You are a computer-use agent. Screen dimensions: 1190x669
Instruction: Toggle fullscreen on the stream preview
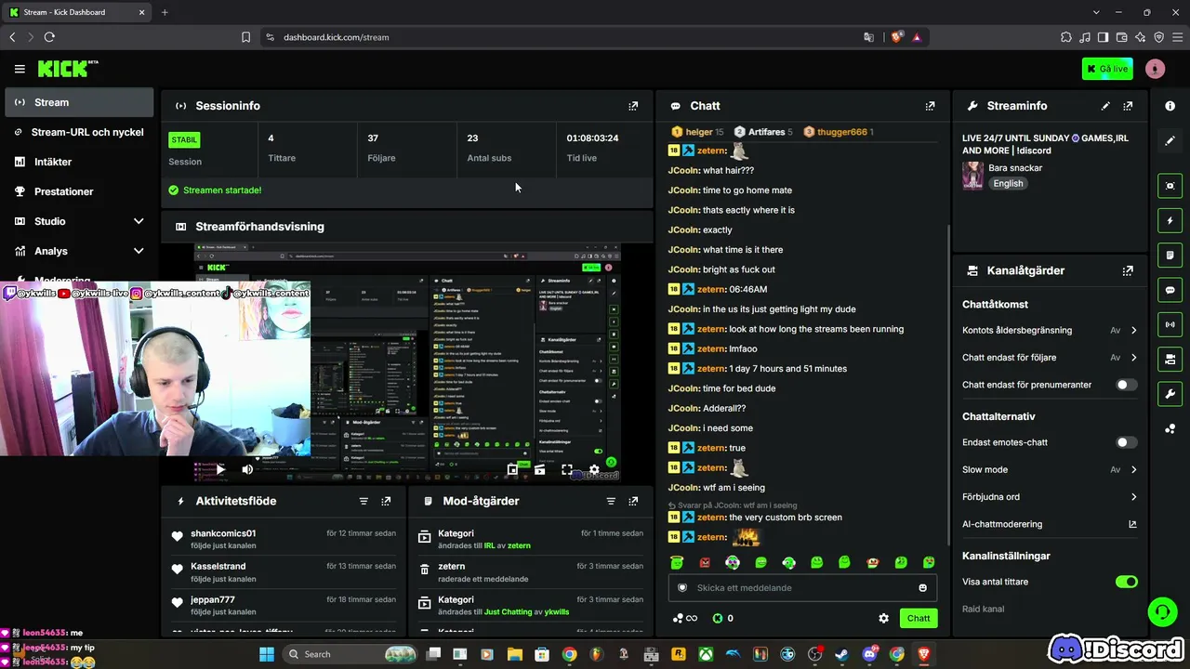point(567,470)
